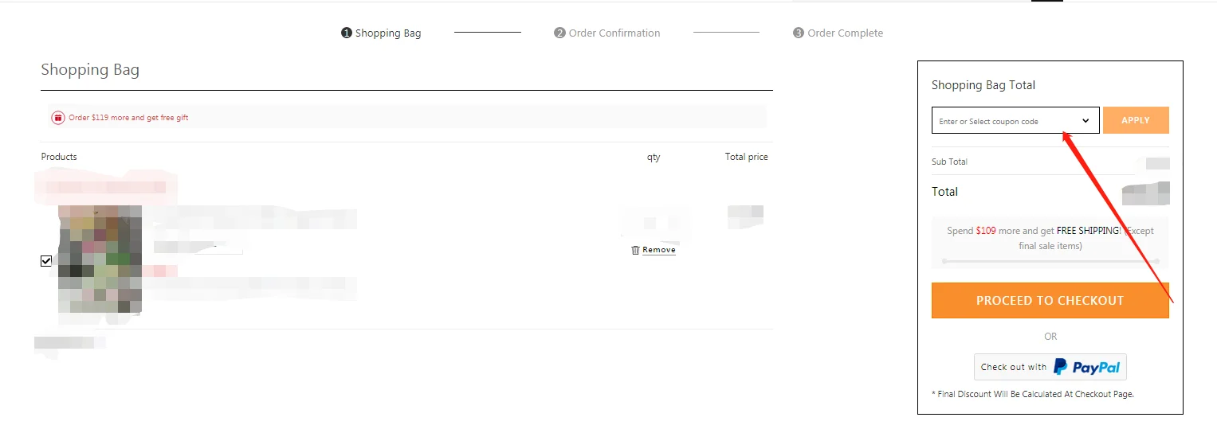Expand the coupon code dropdown arrow
Image resolution: width=1217 pixels, height=425 pixels.
click(x=1085, y=121)
